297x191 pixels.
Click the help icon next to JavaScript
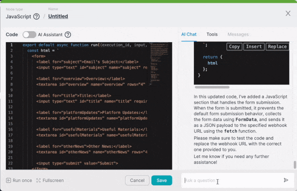click(37, 17)
